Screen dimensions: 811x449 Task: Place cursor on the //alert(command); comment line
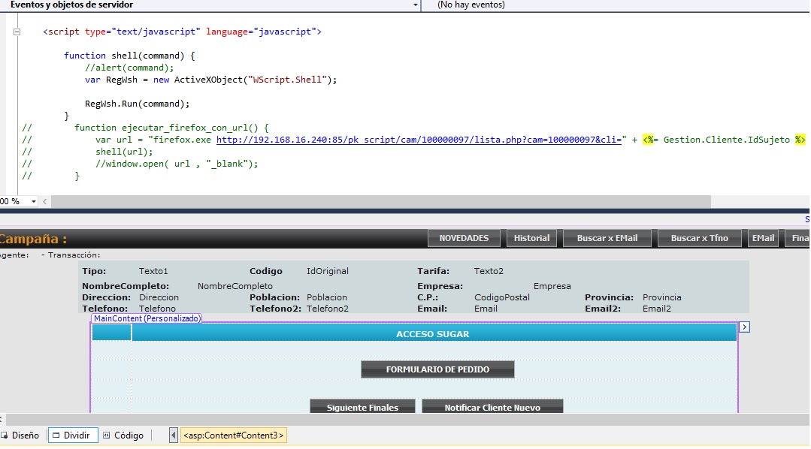tap(129, 68)
